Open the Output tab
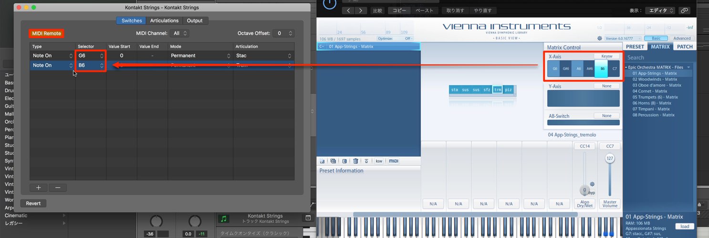This screenshot has height=238, width=709. click(x=195, y=20)
